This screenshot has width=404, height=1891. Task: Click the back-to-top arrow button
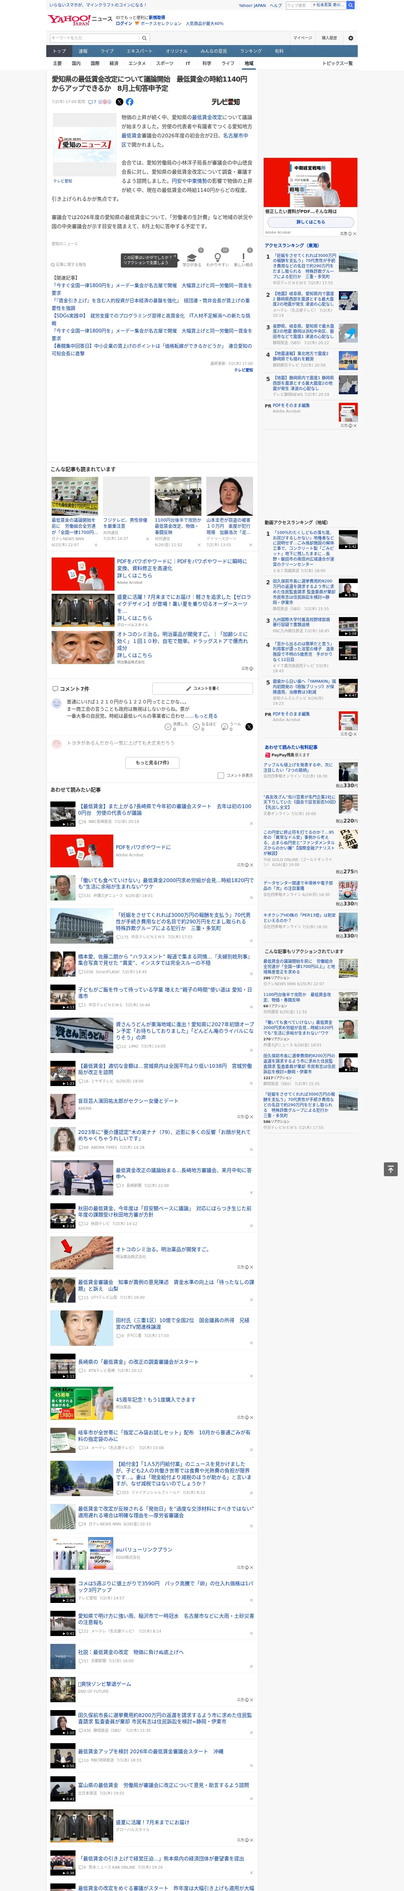click(x=391, y=1169)
